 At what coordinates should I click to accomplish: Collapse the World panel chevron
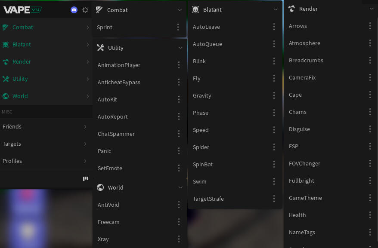click(180, 187)
